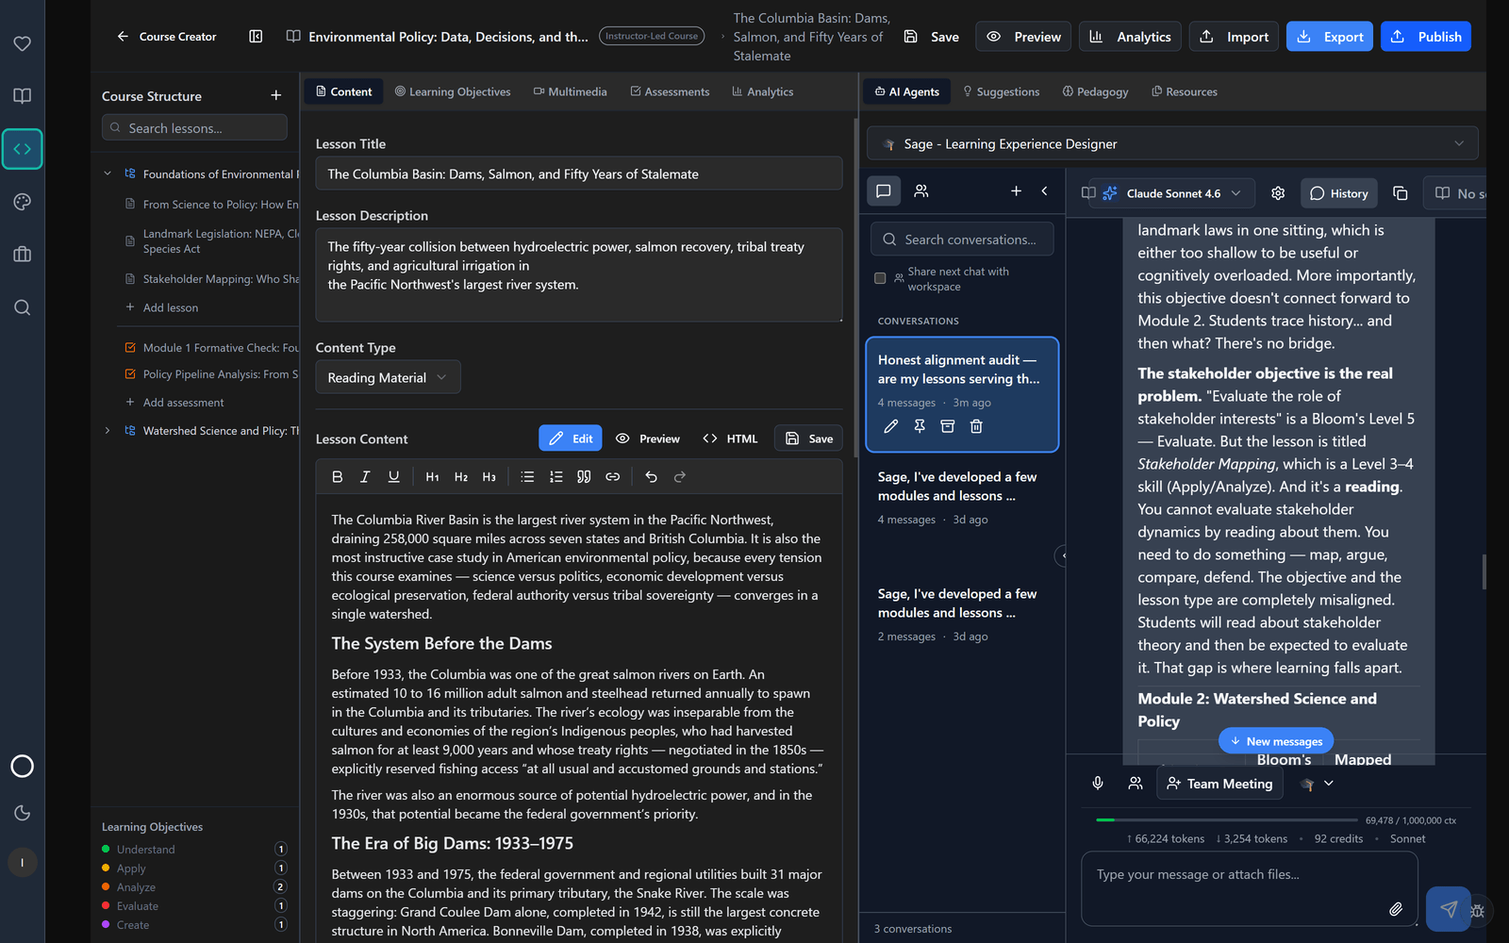
Task: Check Share next chat with workspace
Action: (x=880, y=278)
